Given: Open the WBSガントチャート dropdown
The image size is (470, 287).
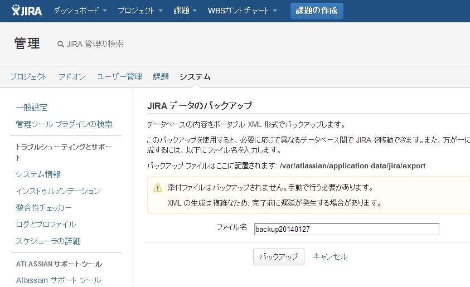Looking at the screenshot, I should (x=242, y=11).
